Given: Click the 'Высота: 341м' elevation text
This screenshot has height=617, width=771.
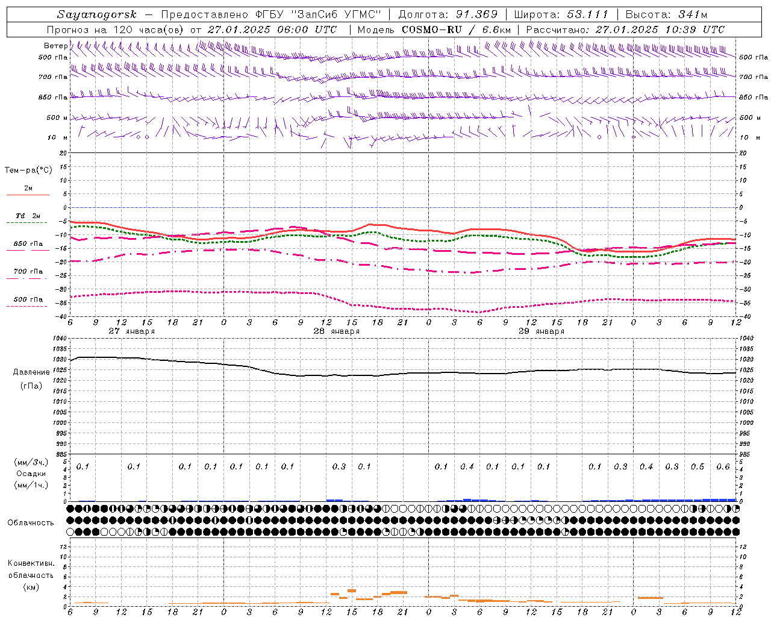Looking at the screenshot, I should (666, 14).
